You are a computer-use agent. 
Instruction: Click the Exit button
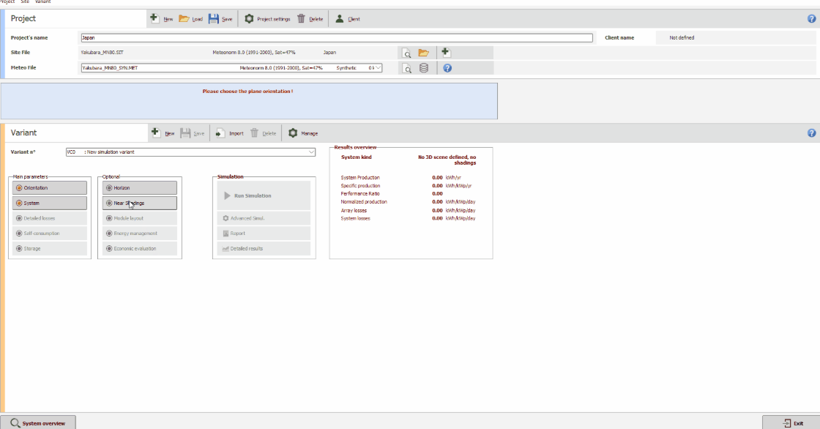791,422
